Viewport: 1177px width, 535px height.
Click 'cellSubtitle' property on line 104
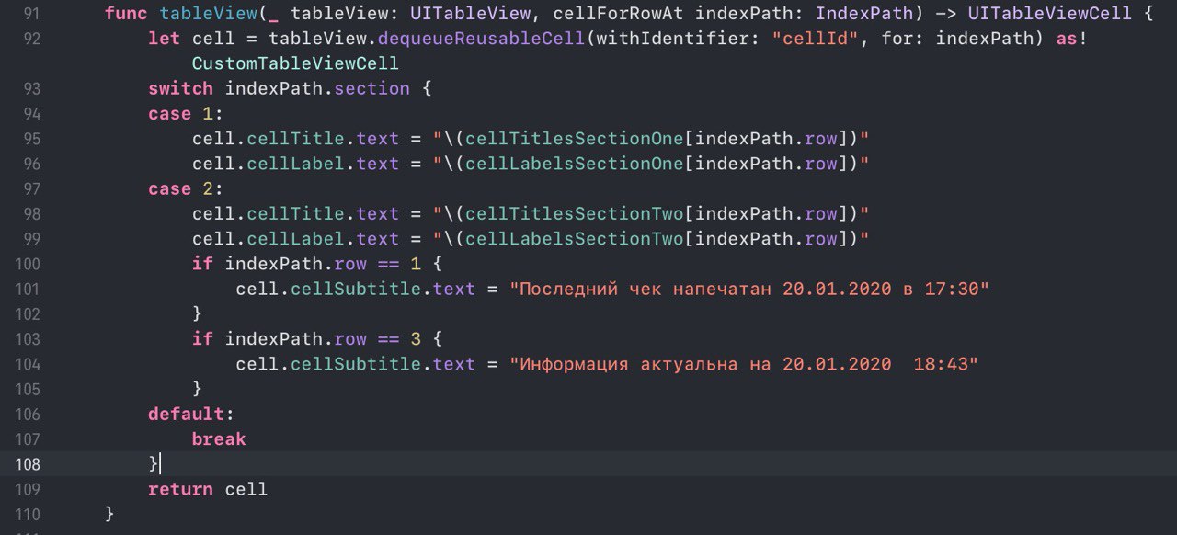356,364
